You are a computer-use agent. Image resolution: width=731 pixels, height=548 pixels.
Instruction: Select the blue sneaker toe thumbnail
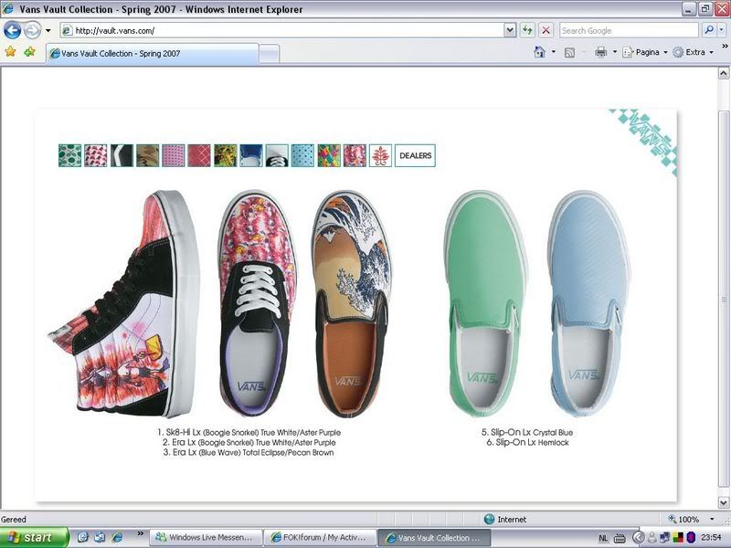[250, 155]
